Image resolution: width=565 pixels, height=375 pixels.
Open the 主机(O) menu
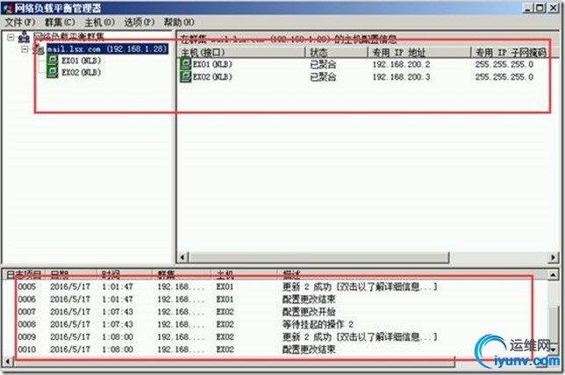pos(99,22)
